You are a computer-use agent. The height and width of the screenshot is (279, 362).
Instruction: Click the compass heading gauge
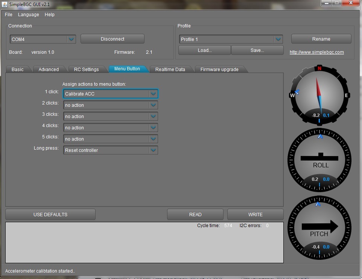click(319, 96)
